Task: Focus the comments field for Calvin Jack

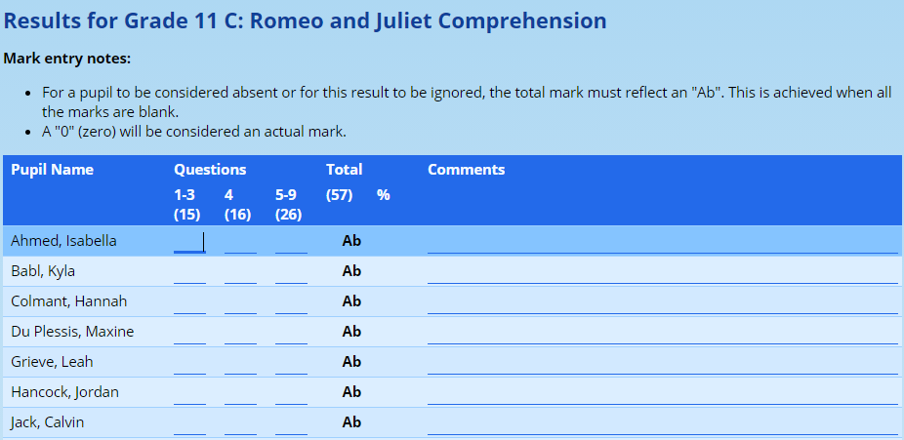Action: 662,423
